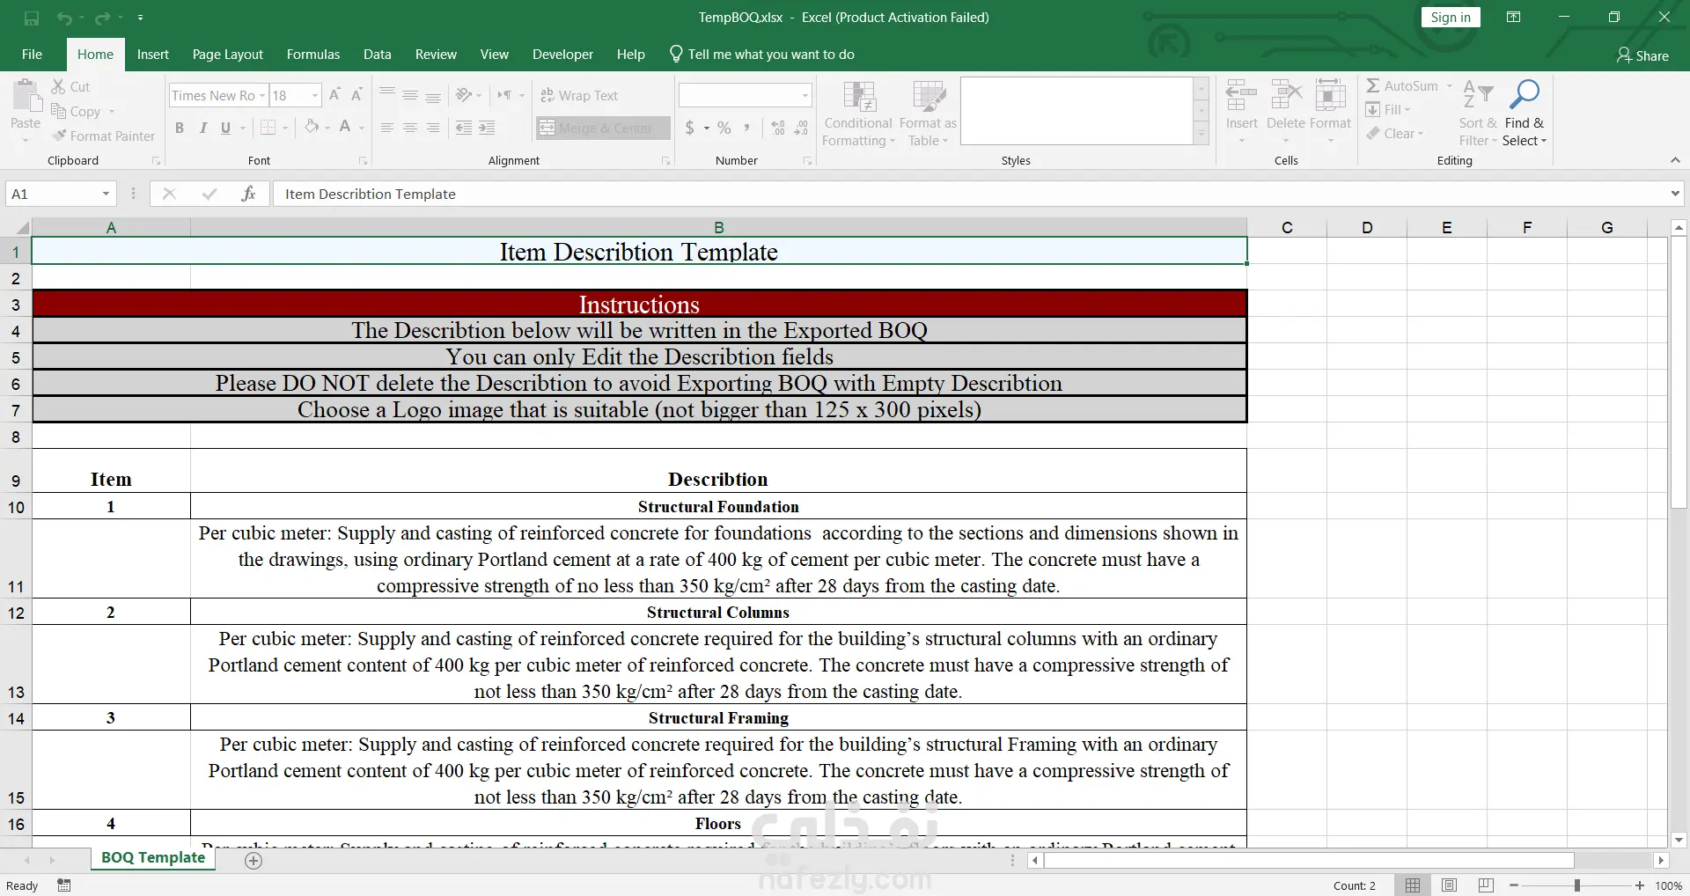Click the zoom out minus button
The height and width of the screenshot is (896, 1690).
click(1514, 885)
